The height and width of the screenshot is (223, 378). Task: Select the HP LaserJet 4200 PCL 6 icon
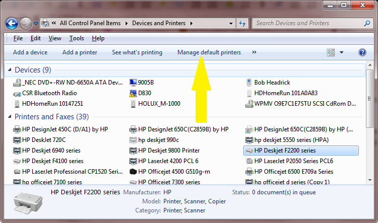[133, 161]
